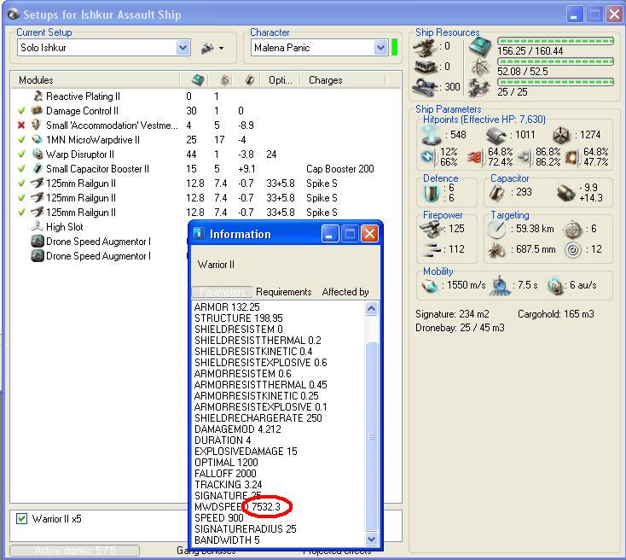The width and height of the screenshot is (626, 560).
Task: Click the ship speed icon showing 1550 m/s
Action: pos(430,286)
